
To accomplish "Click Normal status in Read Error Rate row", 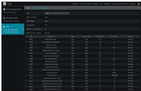I will (130, 39).
